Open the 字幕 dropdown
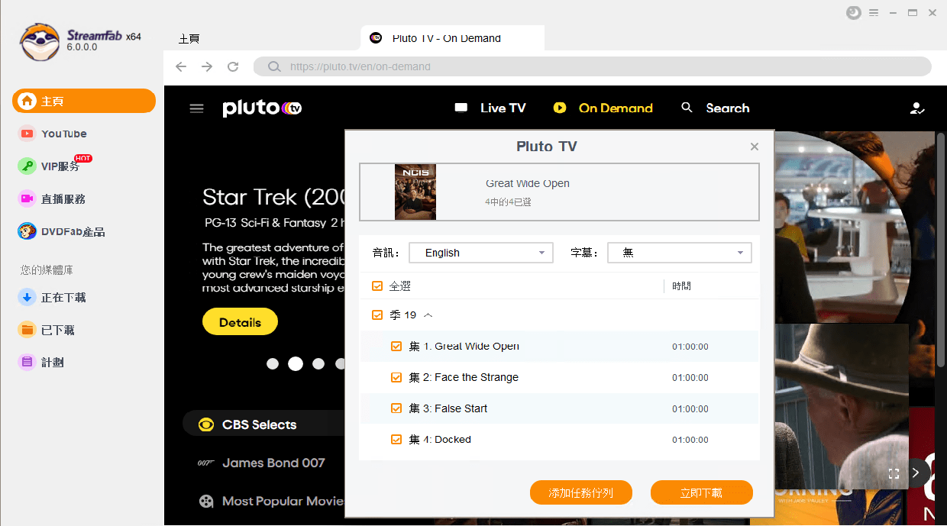 [x=680, y=253]
